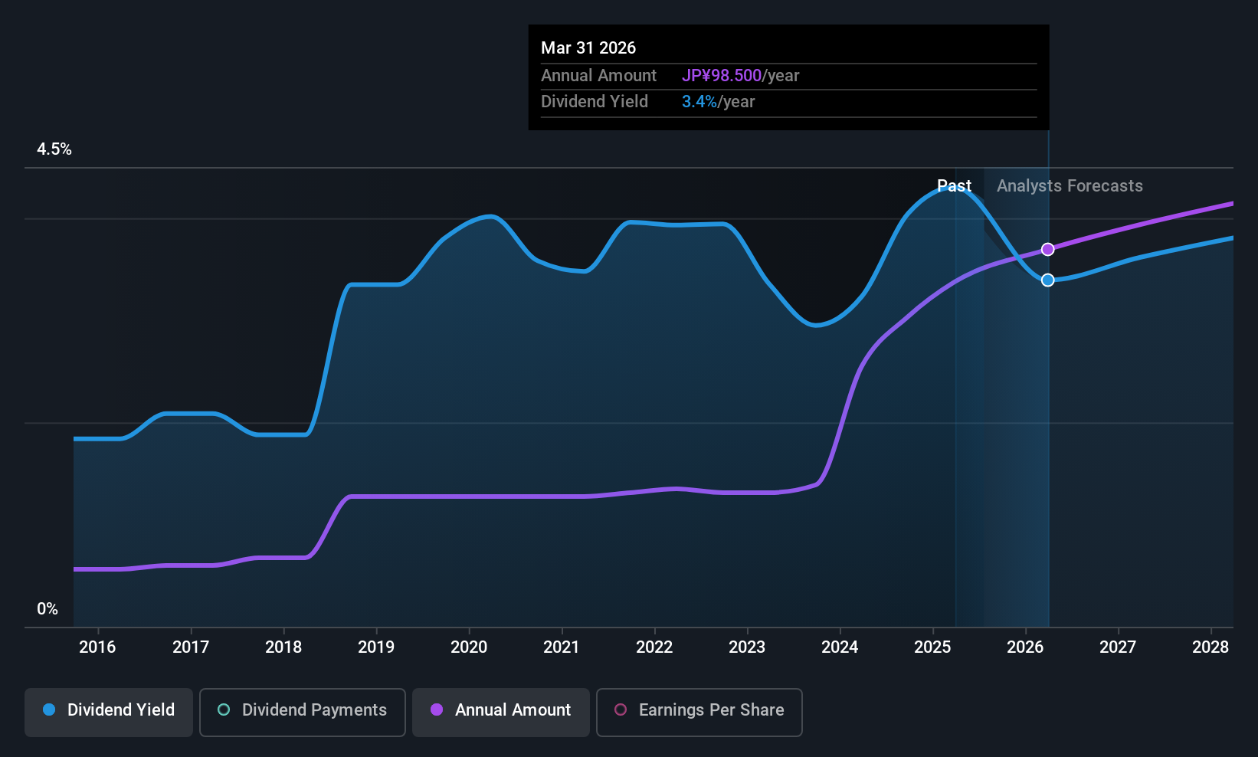Click the pink Earnings Per Share legend circle
This screenshot has height=757, width=1258.
[x=621, y=709]
